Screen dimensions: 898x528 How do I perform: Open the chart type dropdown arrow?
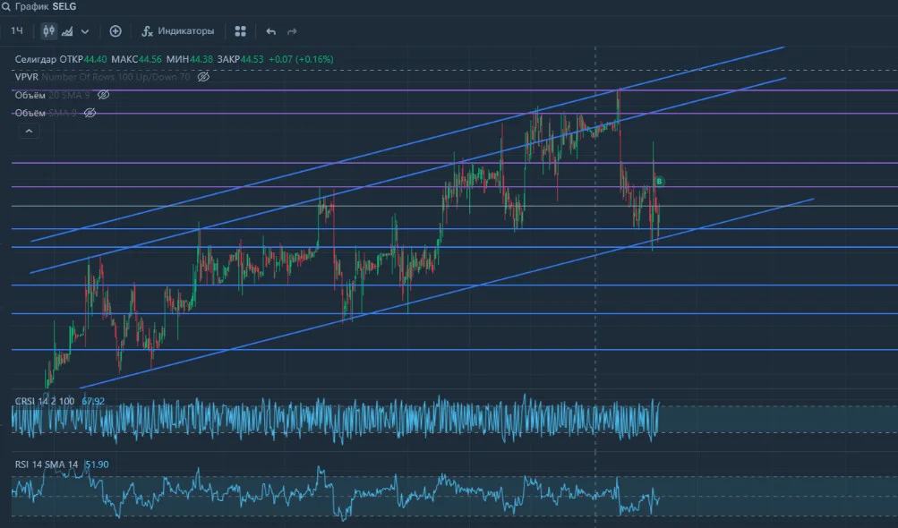(x=85, y=31)
